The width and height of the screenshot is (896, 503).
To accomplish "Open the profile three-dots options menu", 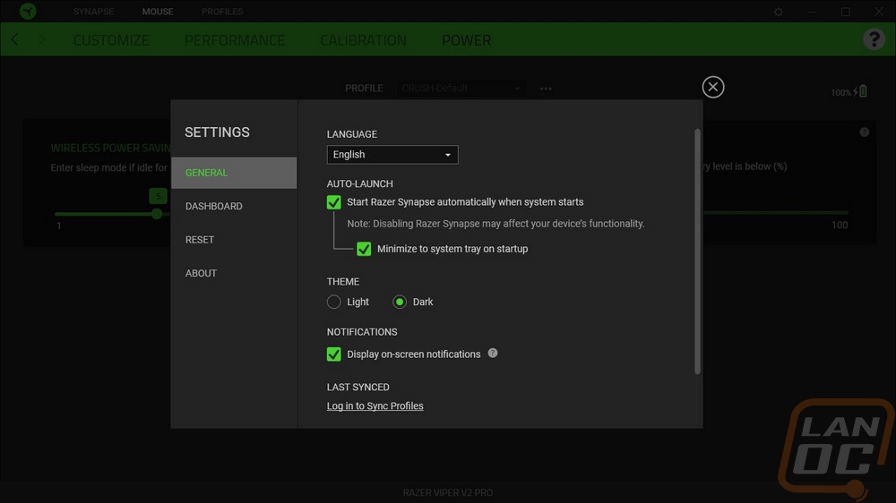I will coord(546,89).
